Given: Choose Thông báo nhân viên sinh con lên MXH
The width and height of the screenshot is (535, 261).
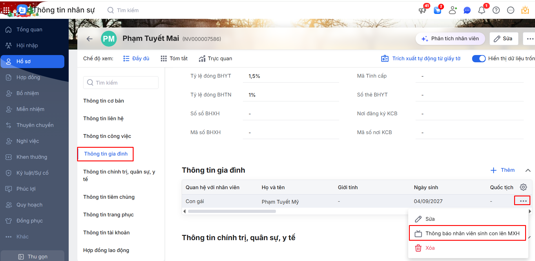Looking at the screenshot, I should (467, 233).
